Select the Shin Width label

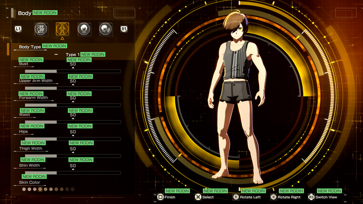click(29, 165)
